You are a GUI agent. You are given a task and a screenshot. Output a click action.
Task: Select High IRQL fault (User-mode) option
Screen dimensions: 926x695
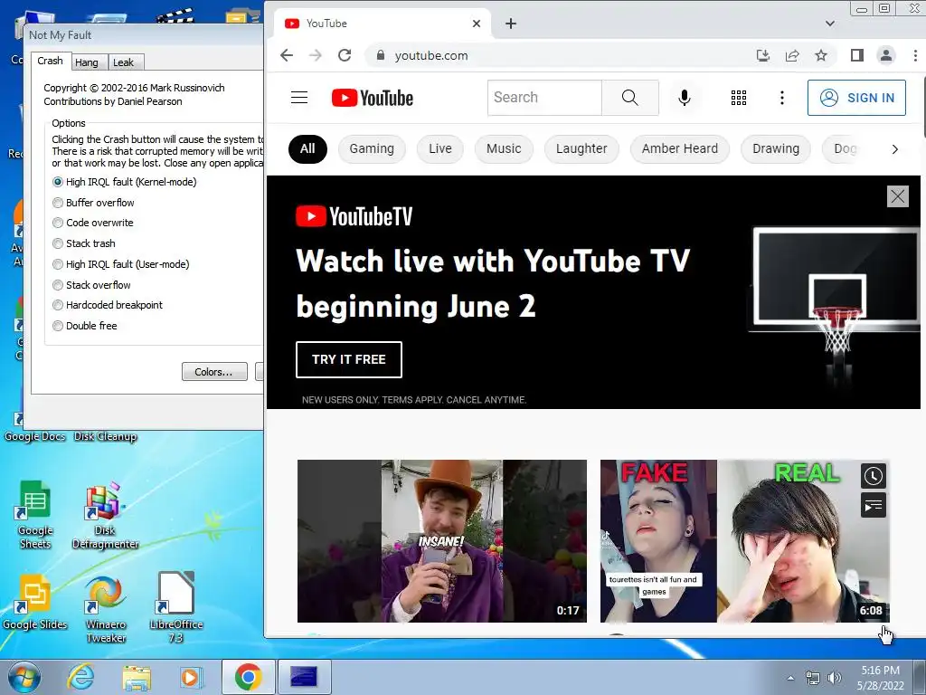click(x=121, y=264)
